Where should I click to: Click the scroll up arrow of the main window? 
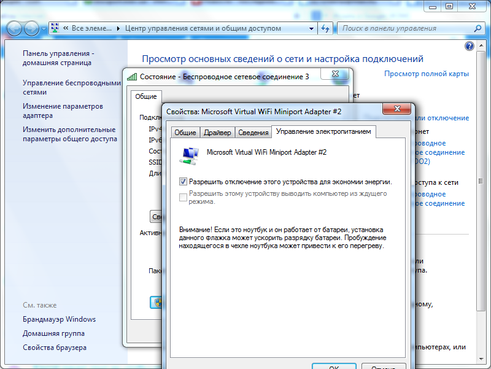tap(481, 45)
